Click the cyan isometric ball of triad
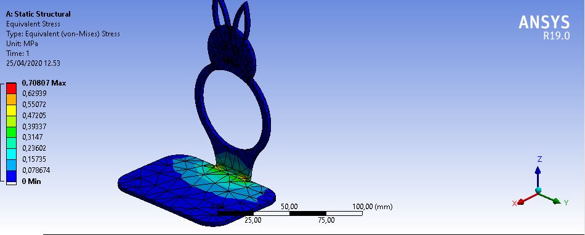The width and height of the screenshot is (585, 235). pos(538,190)
